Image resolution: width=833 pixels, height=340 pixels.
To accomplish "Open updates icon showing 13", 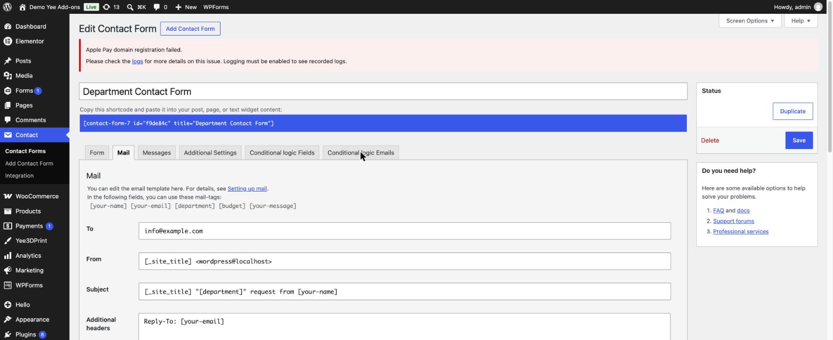I will [x=106, y=7].
